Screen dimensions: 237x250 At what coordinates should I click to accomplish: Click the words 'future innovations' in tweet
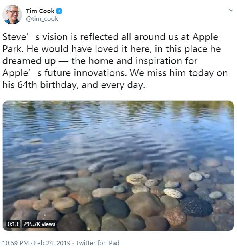click(86, 73)
